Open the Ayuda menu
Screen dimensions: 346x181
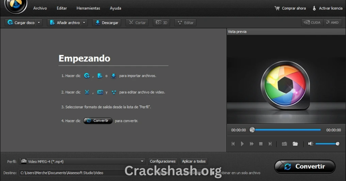pos(115,8)
